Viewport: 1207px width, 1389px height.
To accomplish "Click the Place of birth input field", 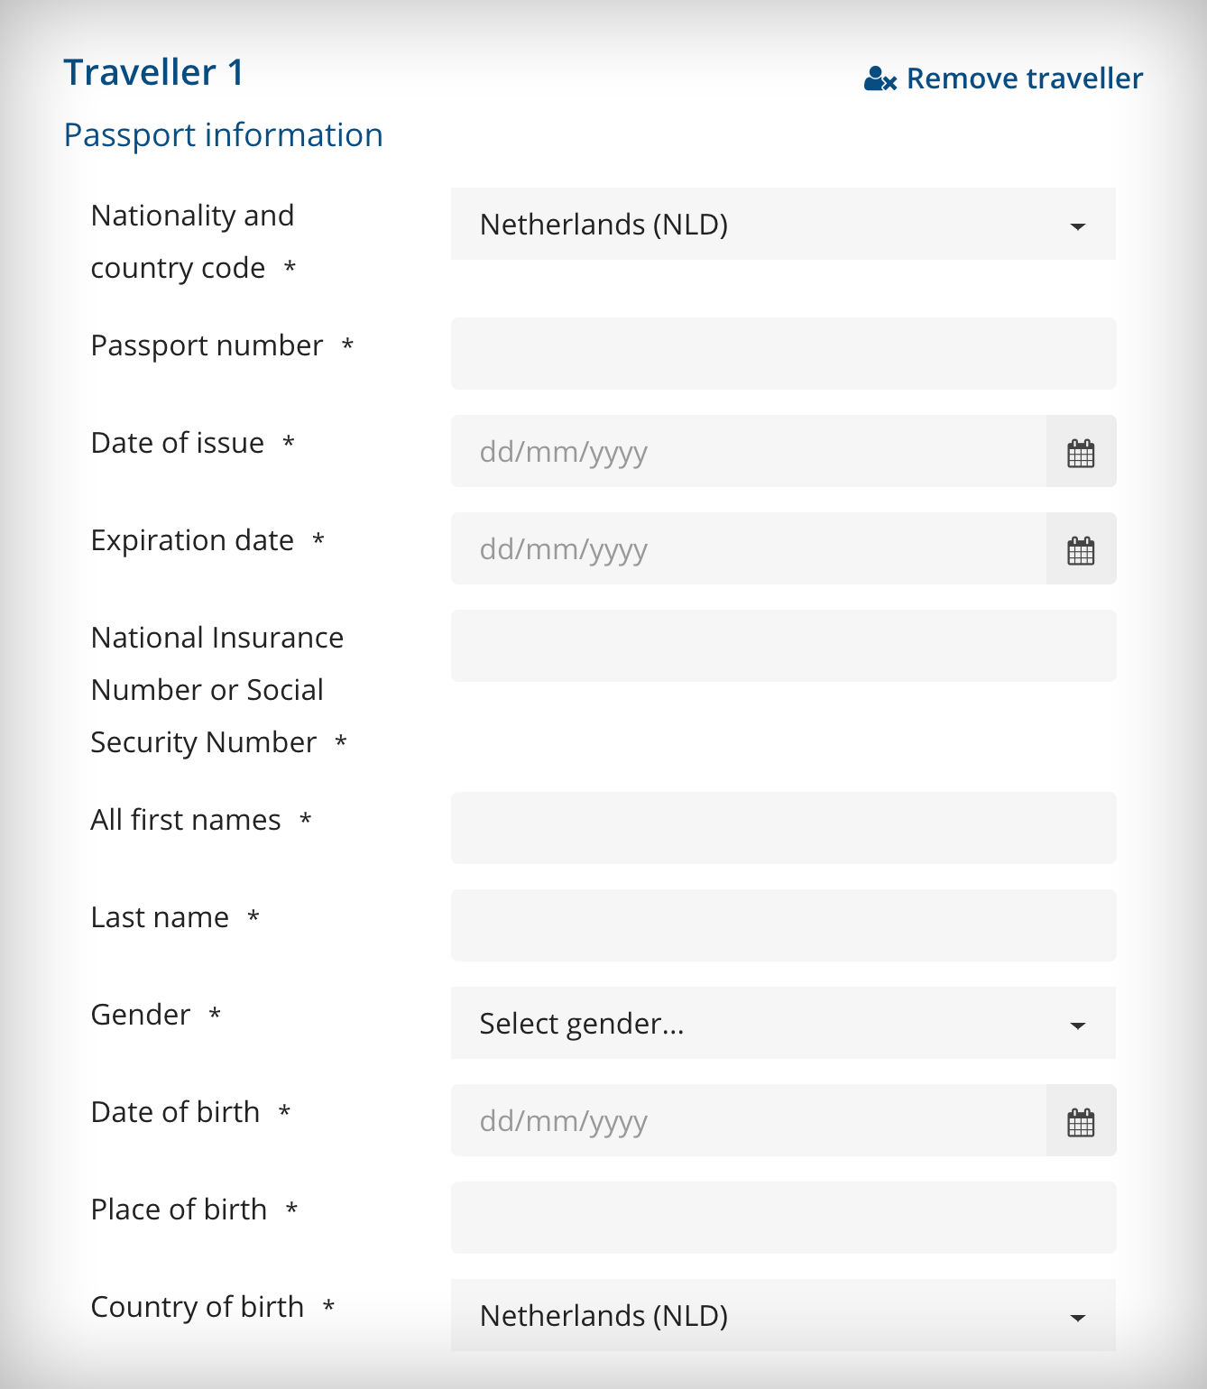I will (783, 1218).
